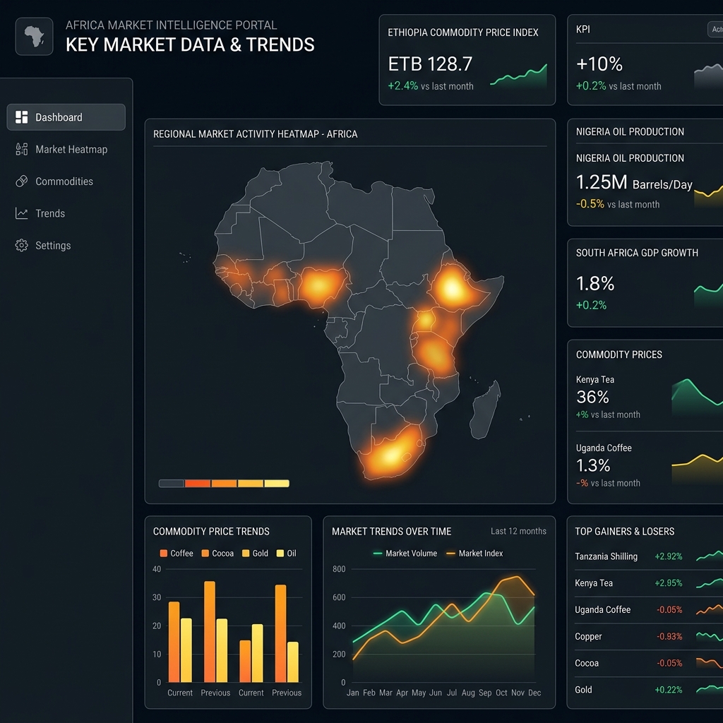Viewport: 723px width, 723px height.
Task: Click the orange Market Index line peak
Action: pyautogui.click(x=517, y=577)
